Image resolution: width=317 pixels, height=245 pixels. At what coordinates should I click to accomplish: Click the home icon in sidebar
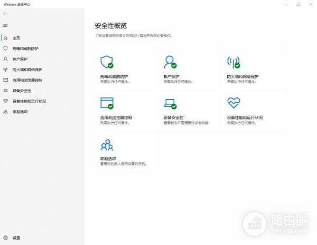(x=5, y=38)
